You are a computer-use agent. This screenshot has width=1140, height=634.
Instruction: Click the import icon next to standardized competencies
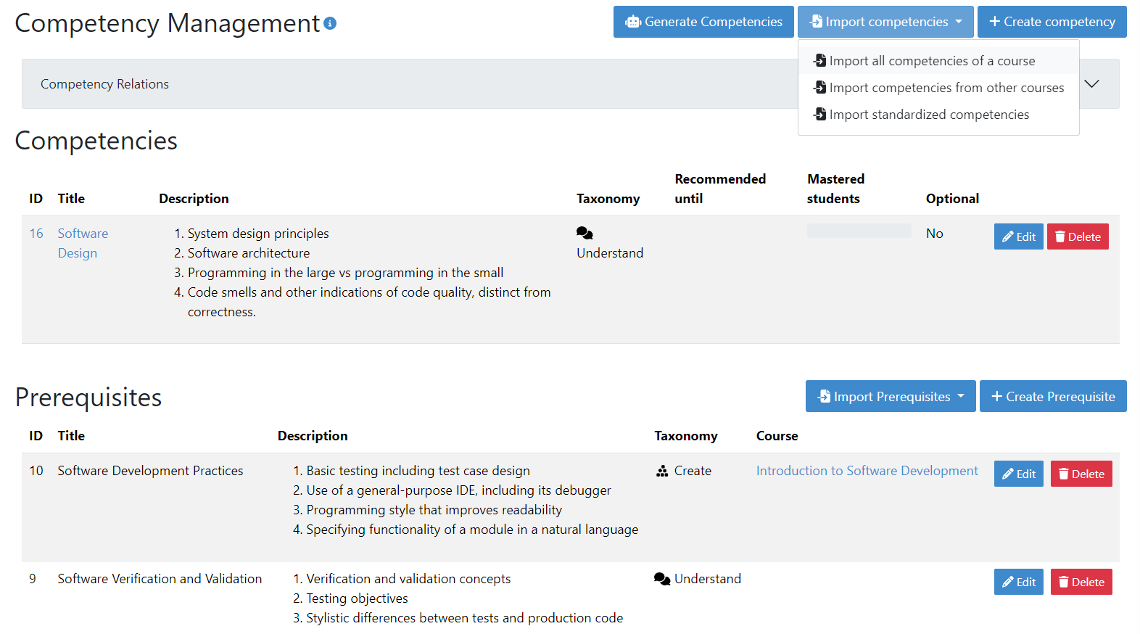point(819,115)
